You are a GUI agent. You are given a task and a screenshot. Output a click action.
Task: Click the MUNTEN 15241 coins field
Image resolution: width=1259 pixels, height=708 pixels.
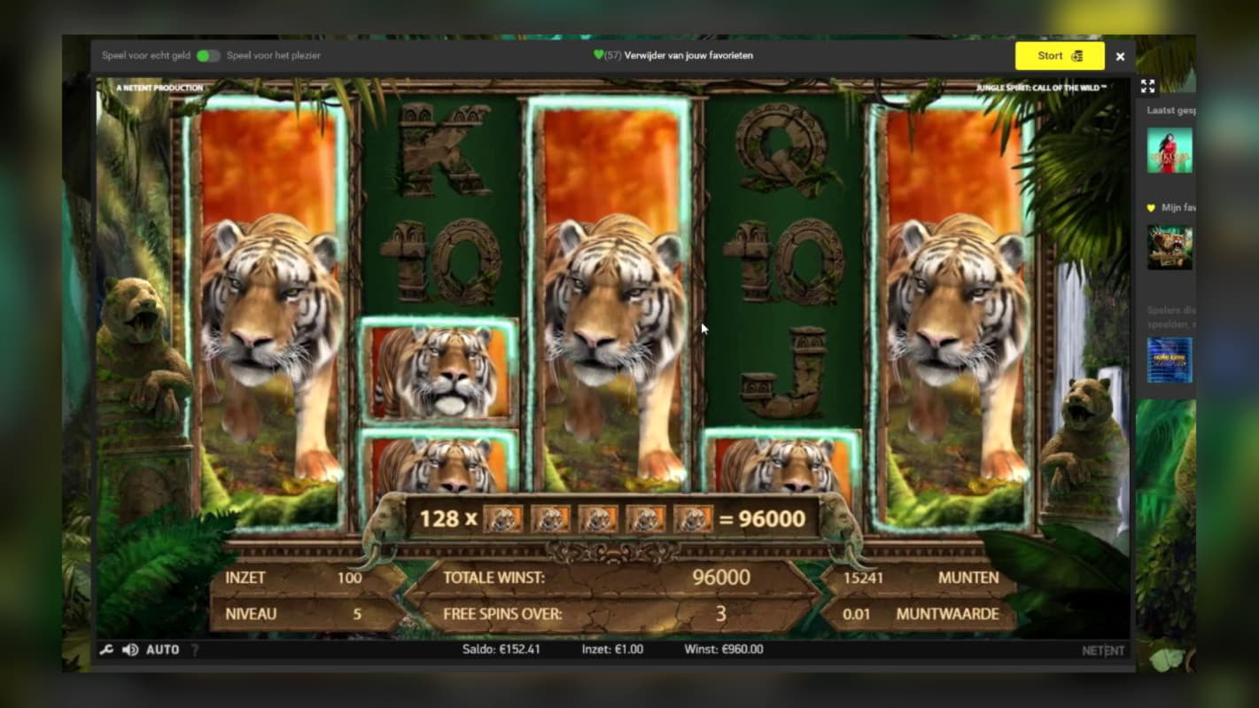920,578
